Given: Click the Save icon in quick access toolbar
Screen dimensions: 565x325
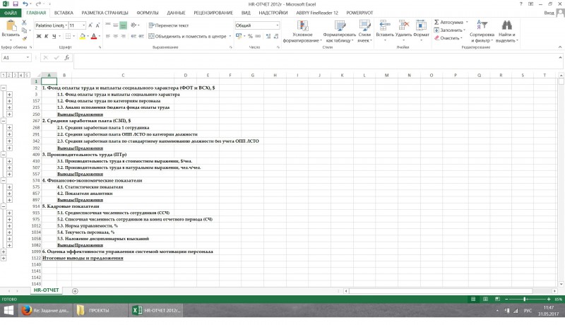Looking at the screenshot, I should click(15, 4).
